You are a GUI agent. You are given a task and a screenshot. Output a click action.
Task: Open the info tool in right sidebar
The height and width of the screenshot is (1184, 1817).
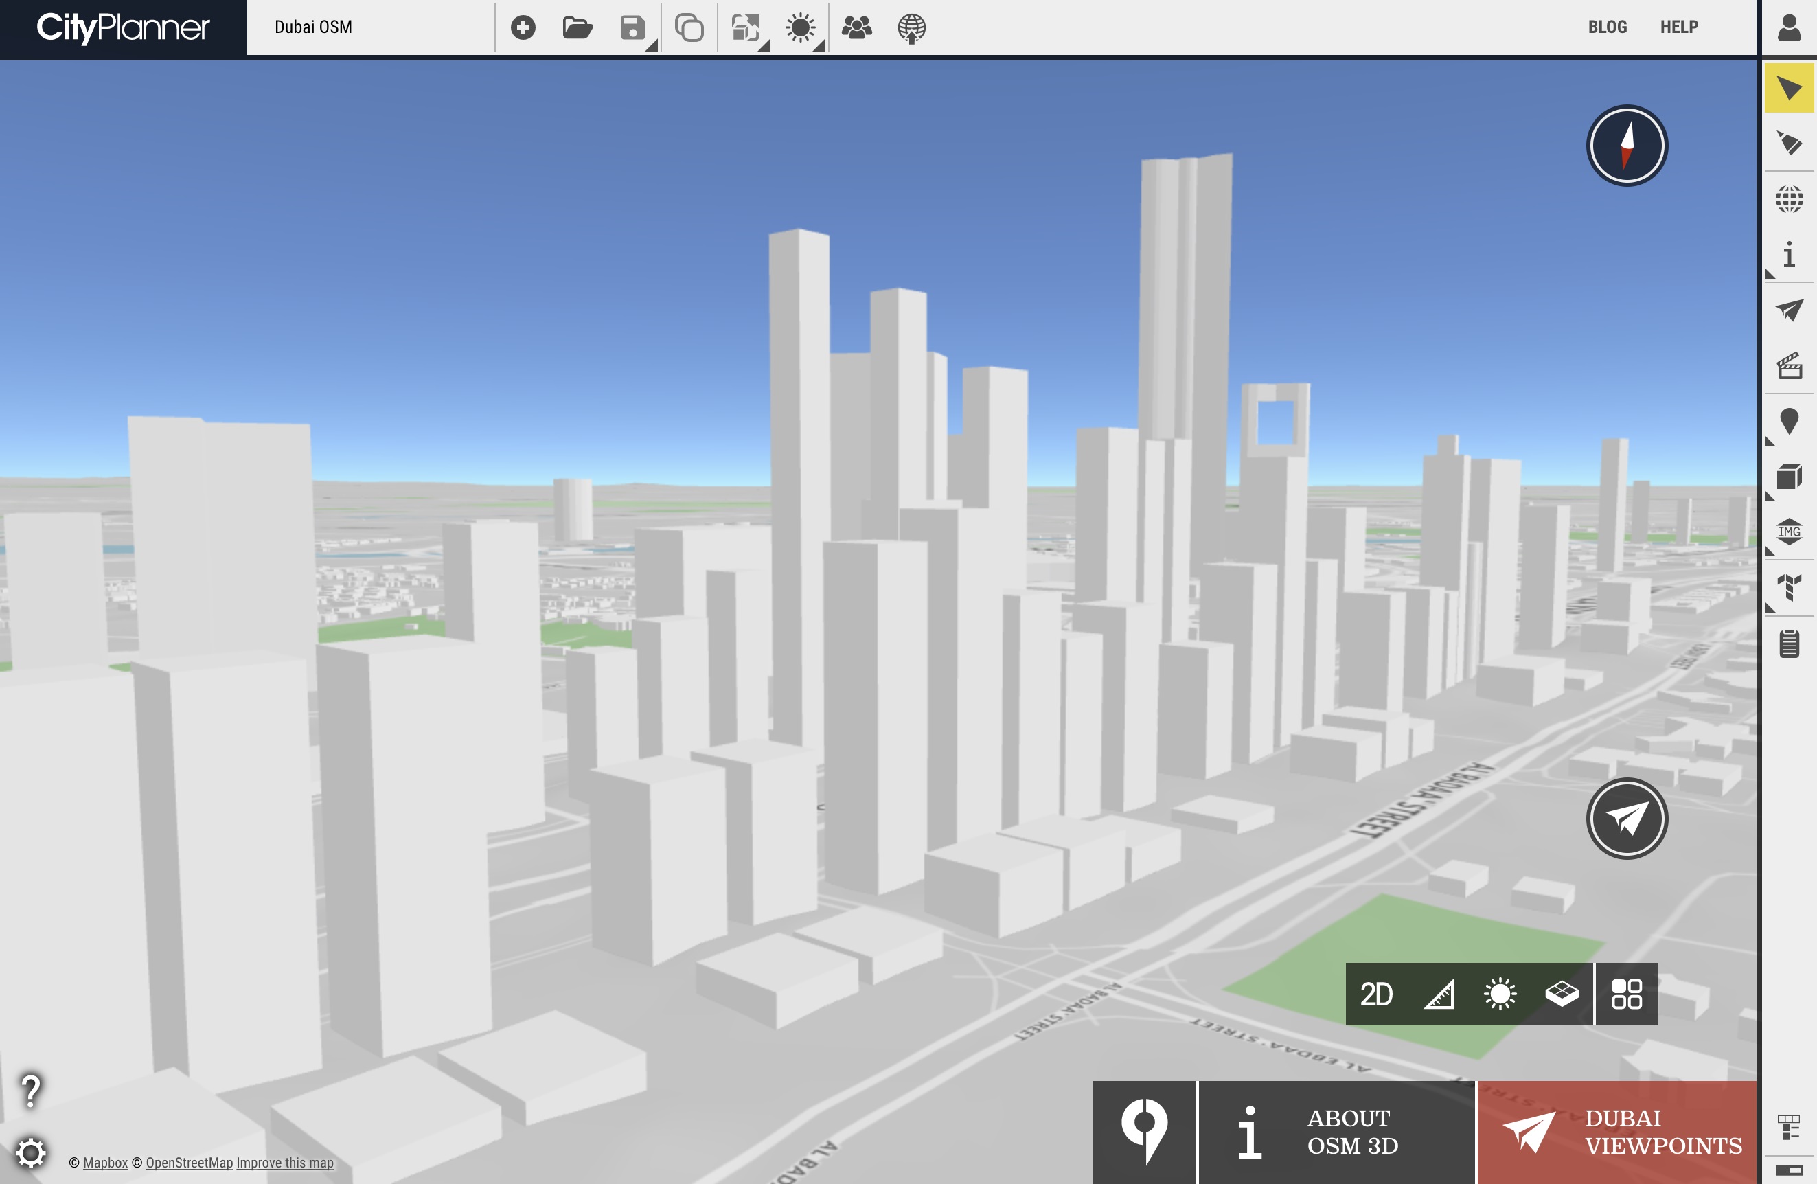coord(1789,254)
